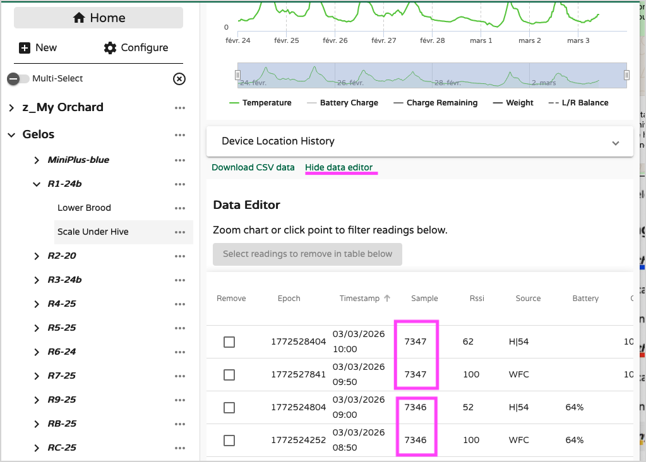Expand the Device Location History panel
The image size is (646, 462).
(616, 143)
